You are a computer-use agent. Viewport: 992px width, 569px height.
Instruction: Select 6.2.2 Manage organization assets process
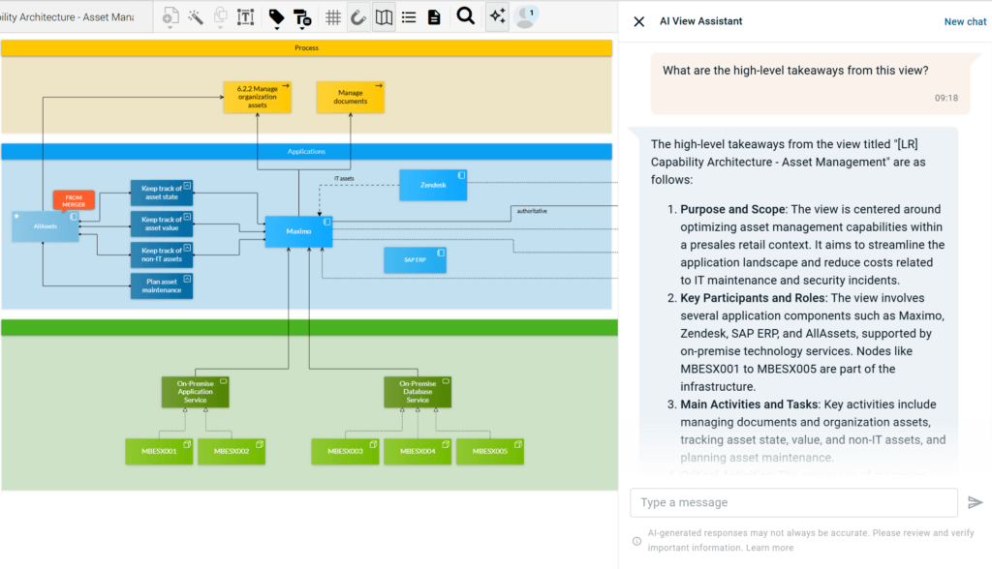pos(258,98)
